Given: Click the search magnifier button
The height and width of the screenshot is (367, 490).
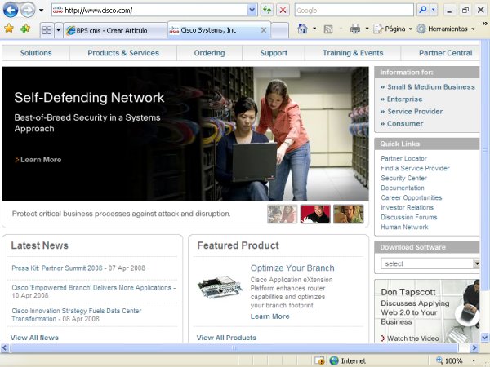Looking at the screenshot, I should pyautogui.click(x=422, y=11).
